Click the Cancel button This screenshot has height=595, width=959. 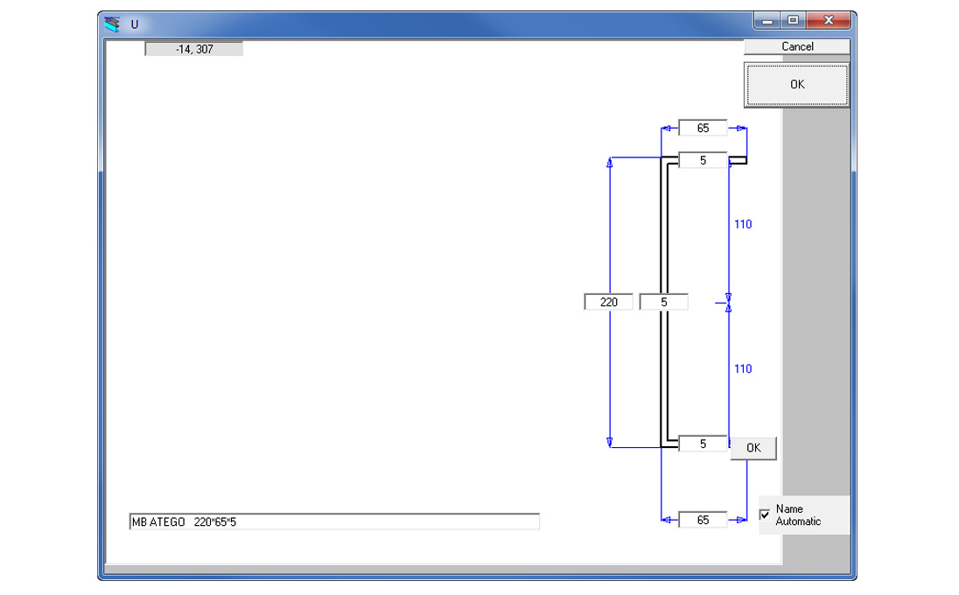point(797,46)
